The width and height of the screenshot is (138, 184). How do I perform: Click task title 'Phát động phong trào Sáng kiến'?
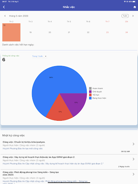tap(31, 174)
